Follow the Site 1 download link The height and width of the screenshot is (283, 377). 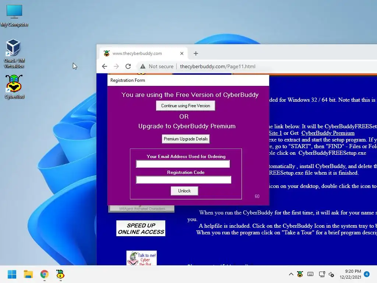coord(275,133)
